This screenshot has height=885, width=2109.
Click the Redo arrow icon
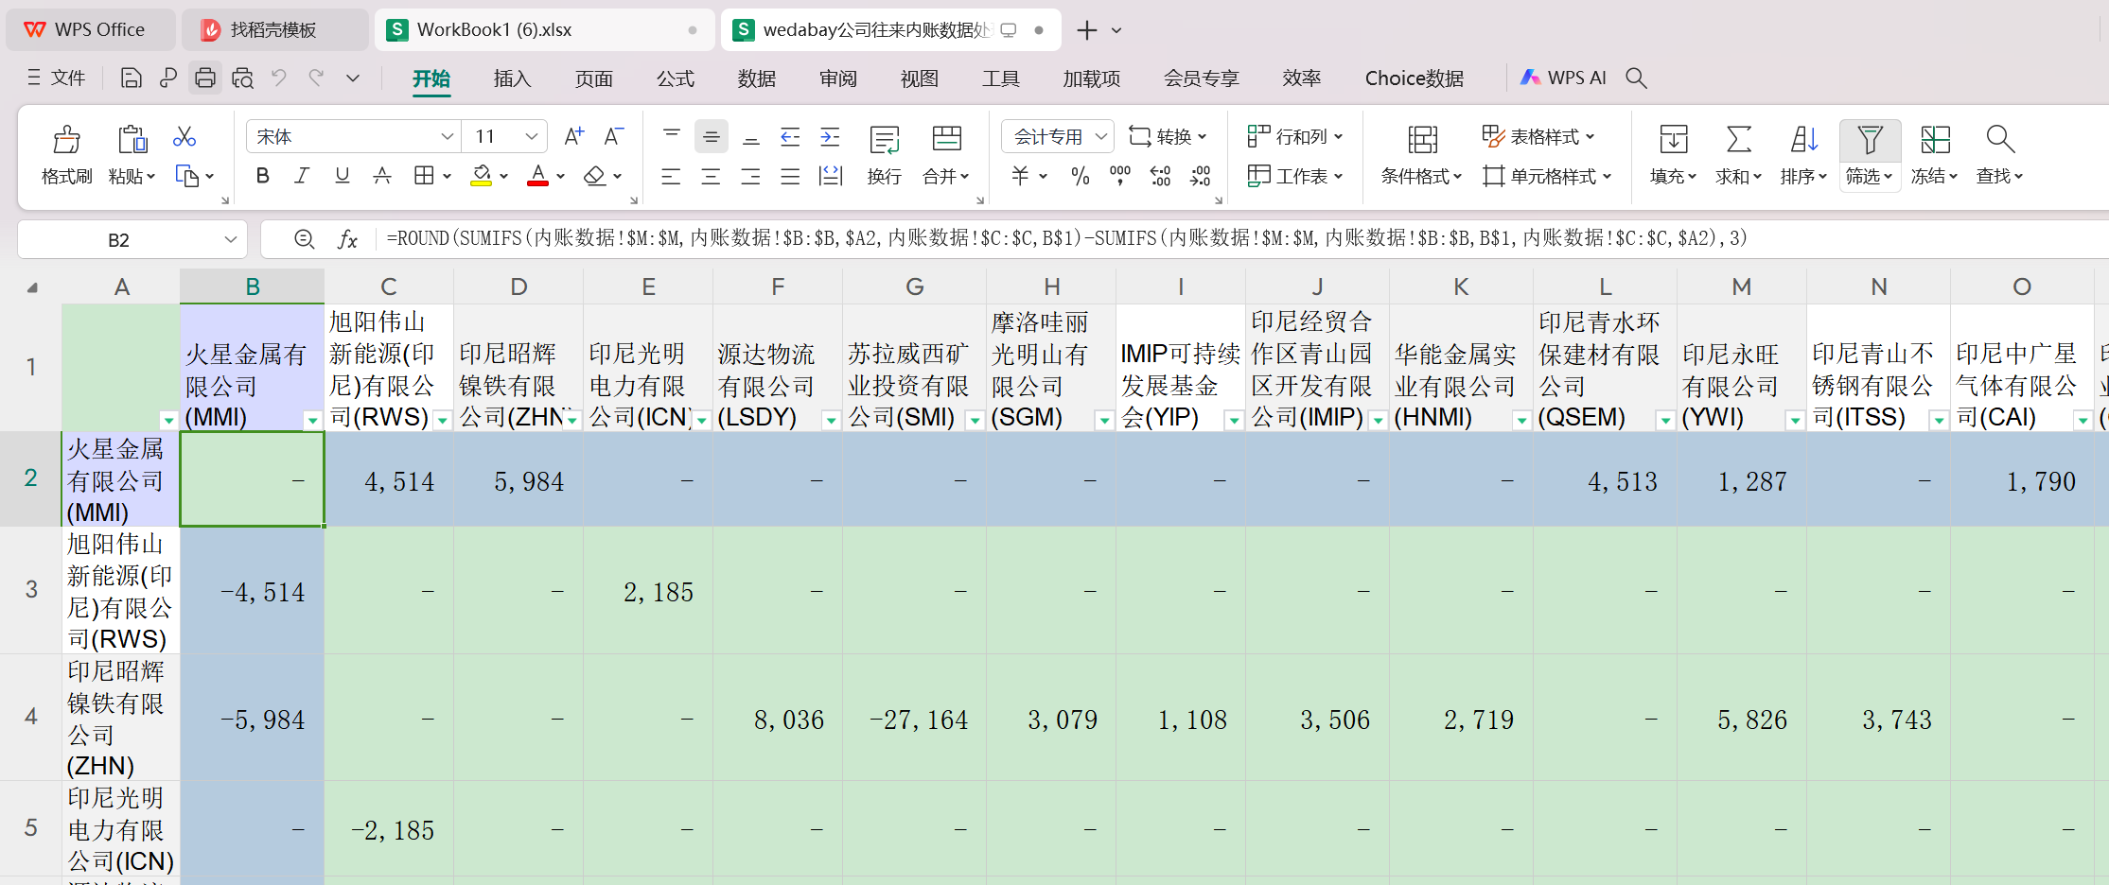[316, 78]
